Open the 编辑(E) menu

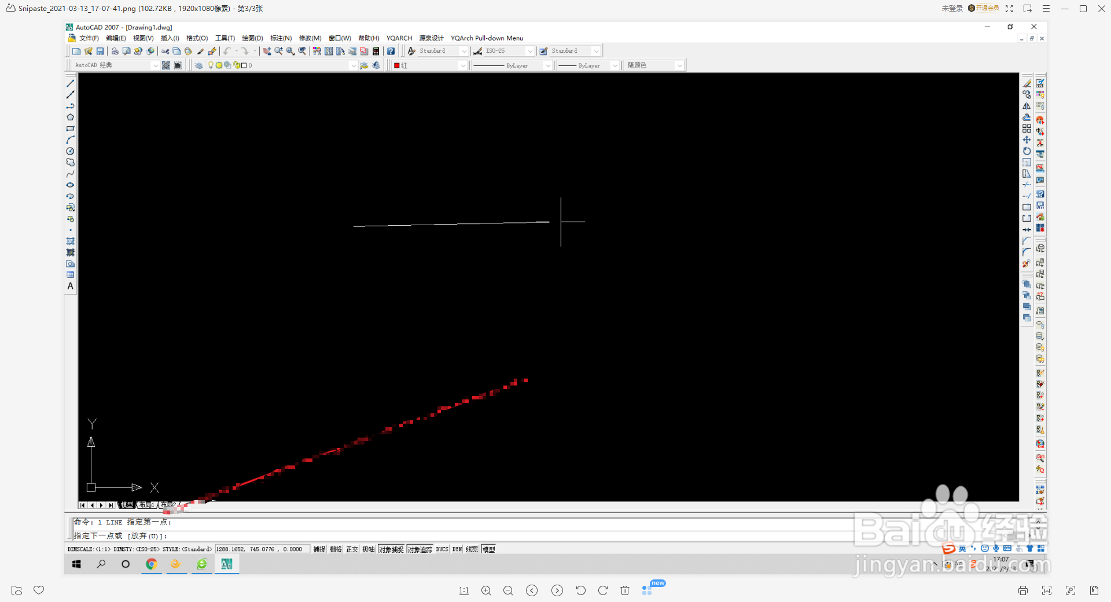coord(116,38)
